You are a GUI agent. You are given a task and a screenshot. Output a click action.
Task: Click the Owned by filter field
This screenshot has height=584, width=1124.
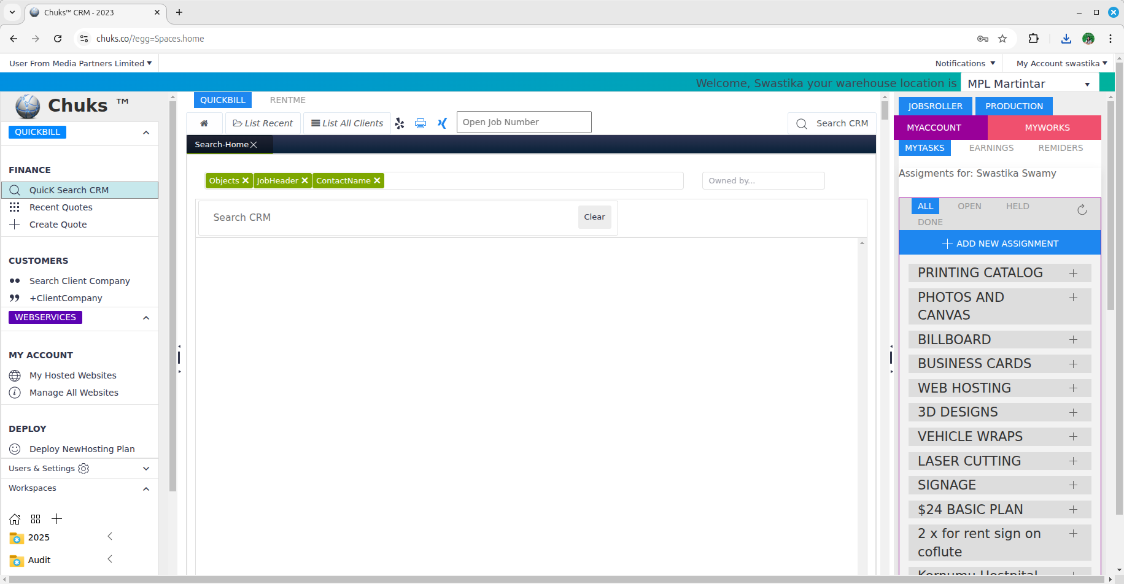point(763,180)
